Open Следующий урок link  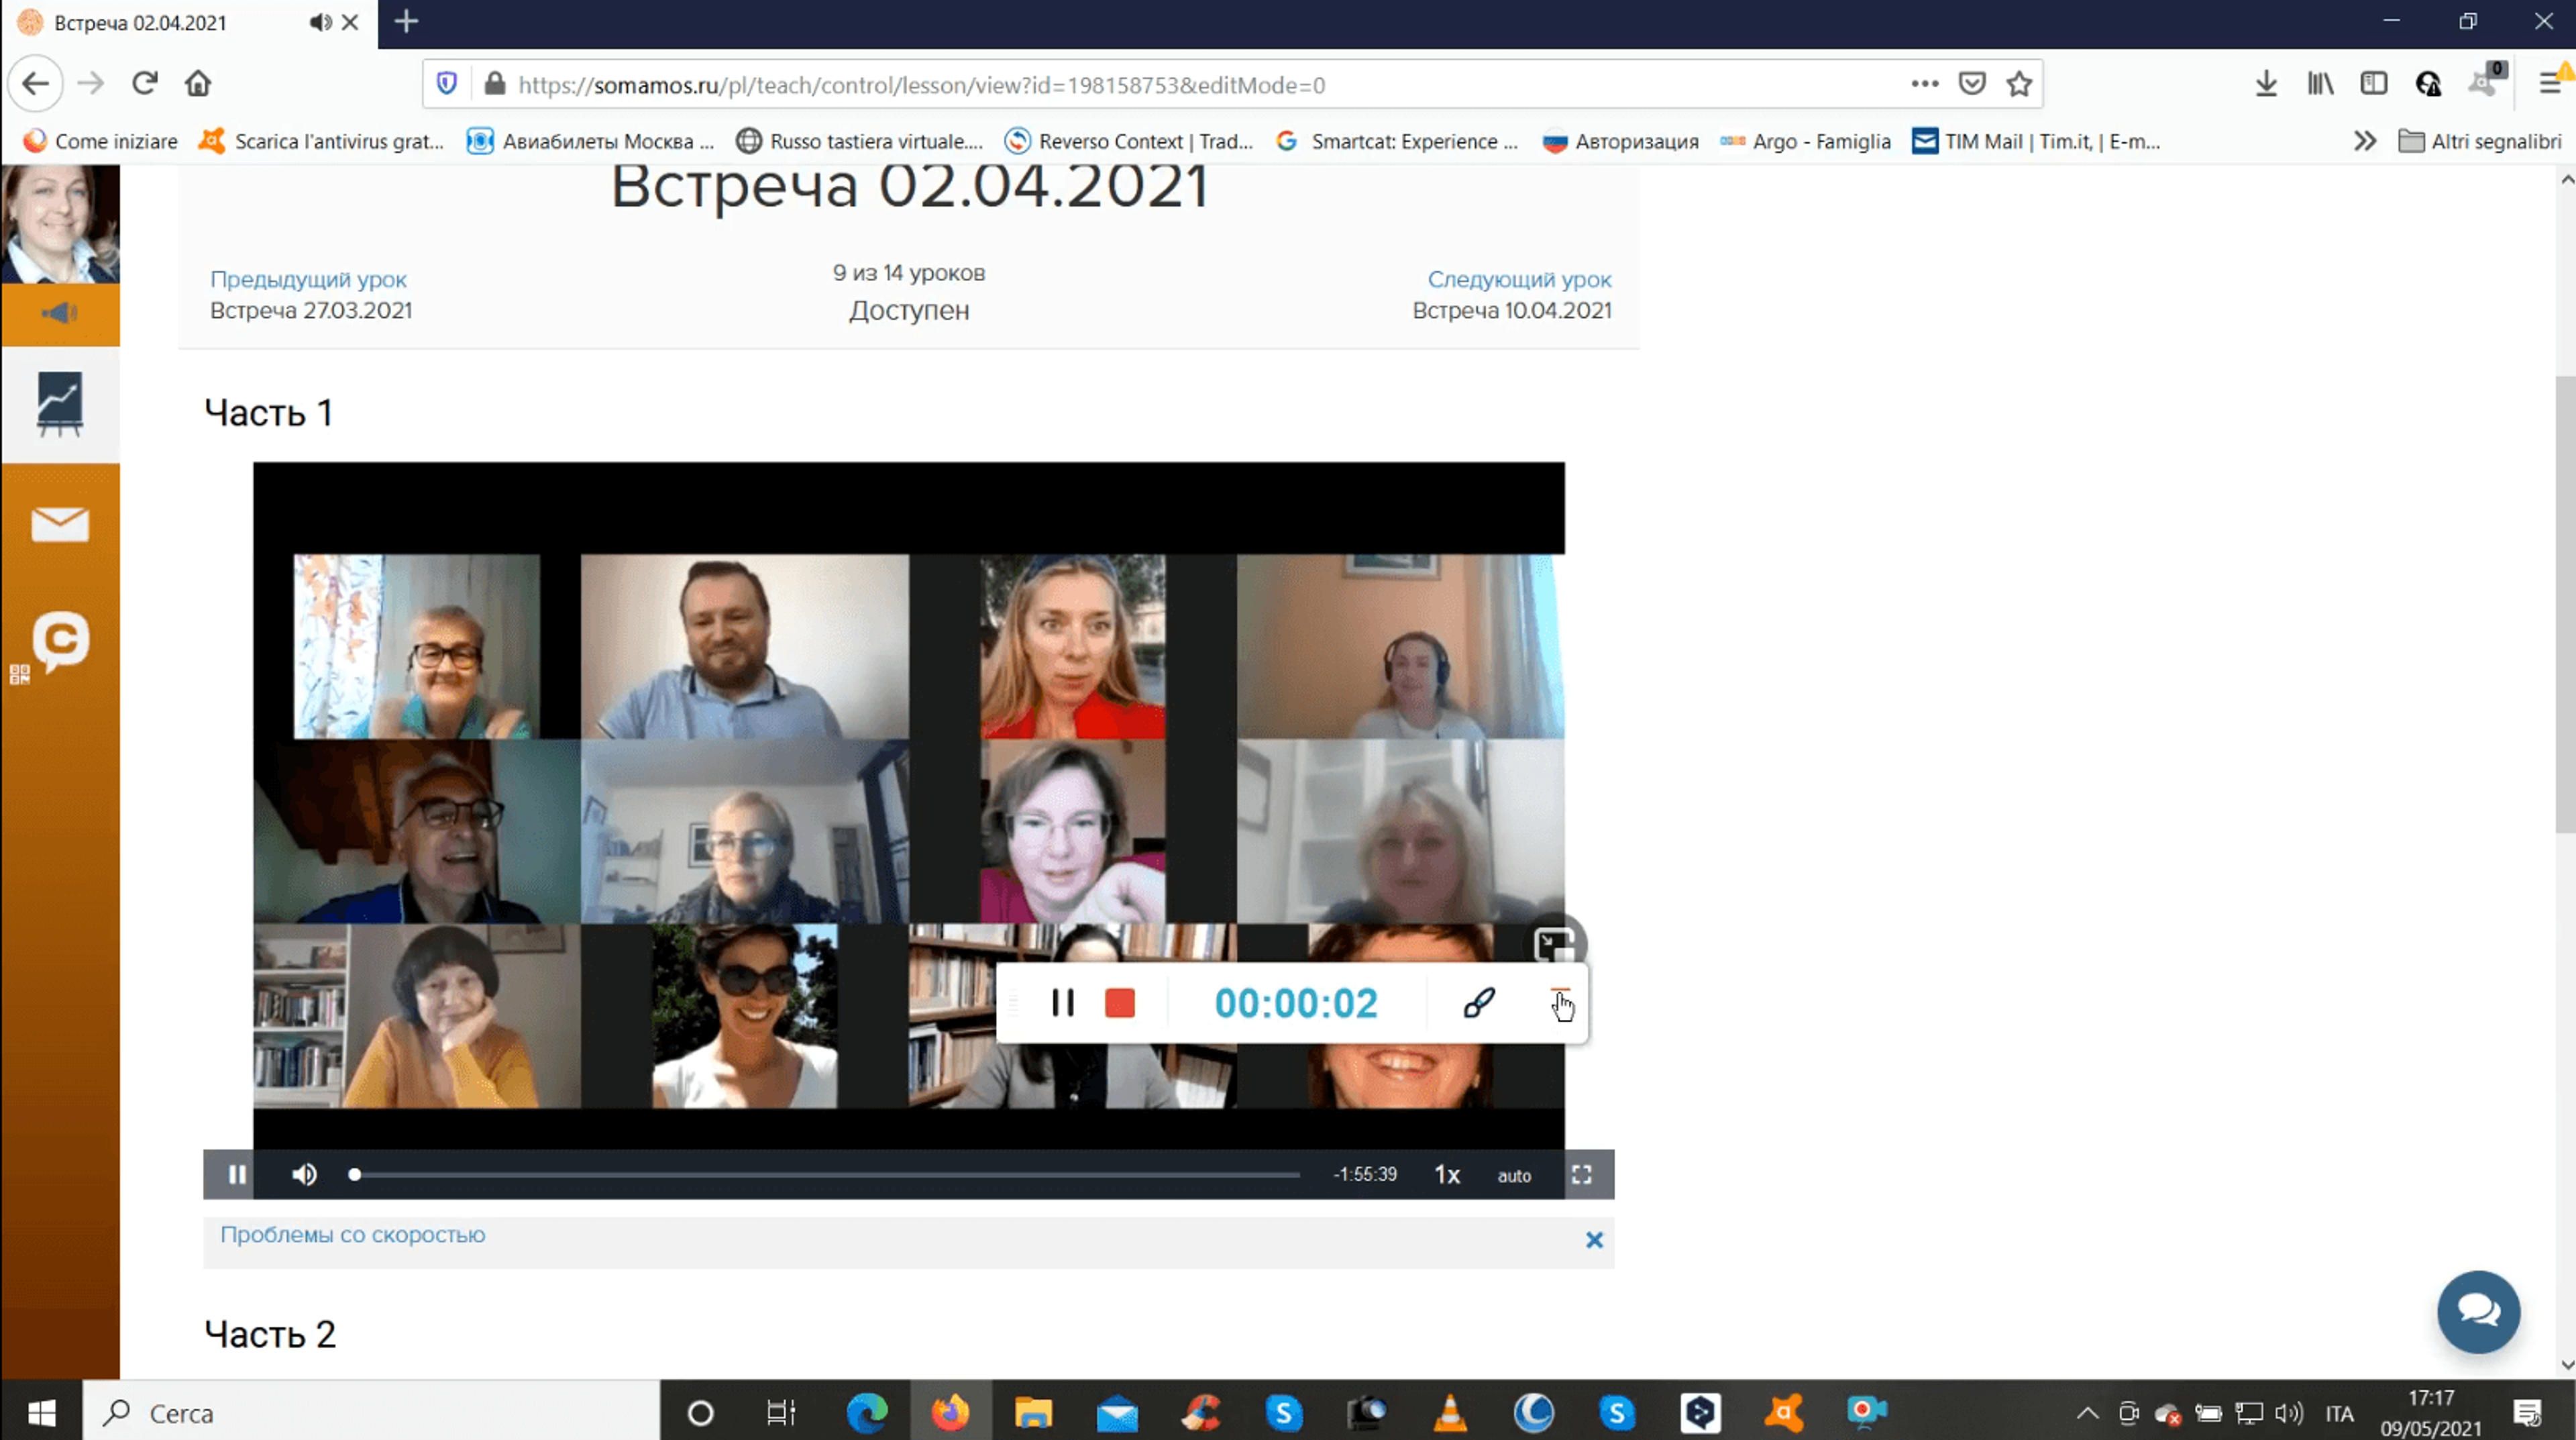[x=1519, y=279]
